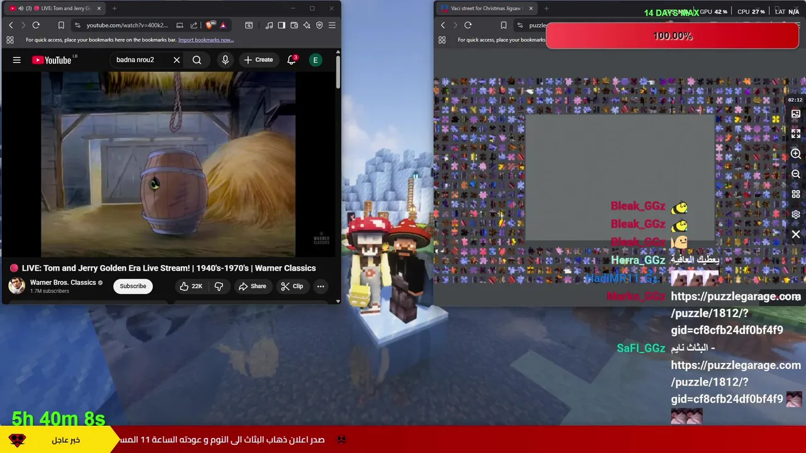Close the Tom and Jerry tab
The width and height of the screenshot is (806, 453).
pyautogui.click(x=99, y=8)
